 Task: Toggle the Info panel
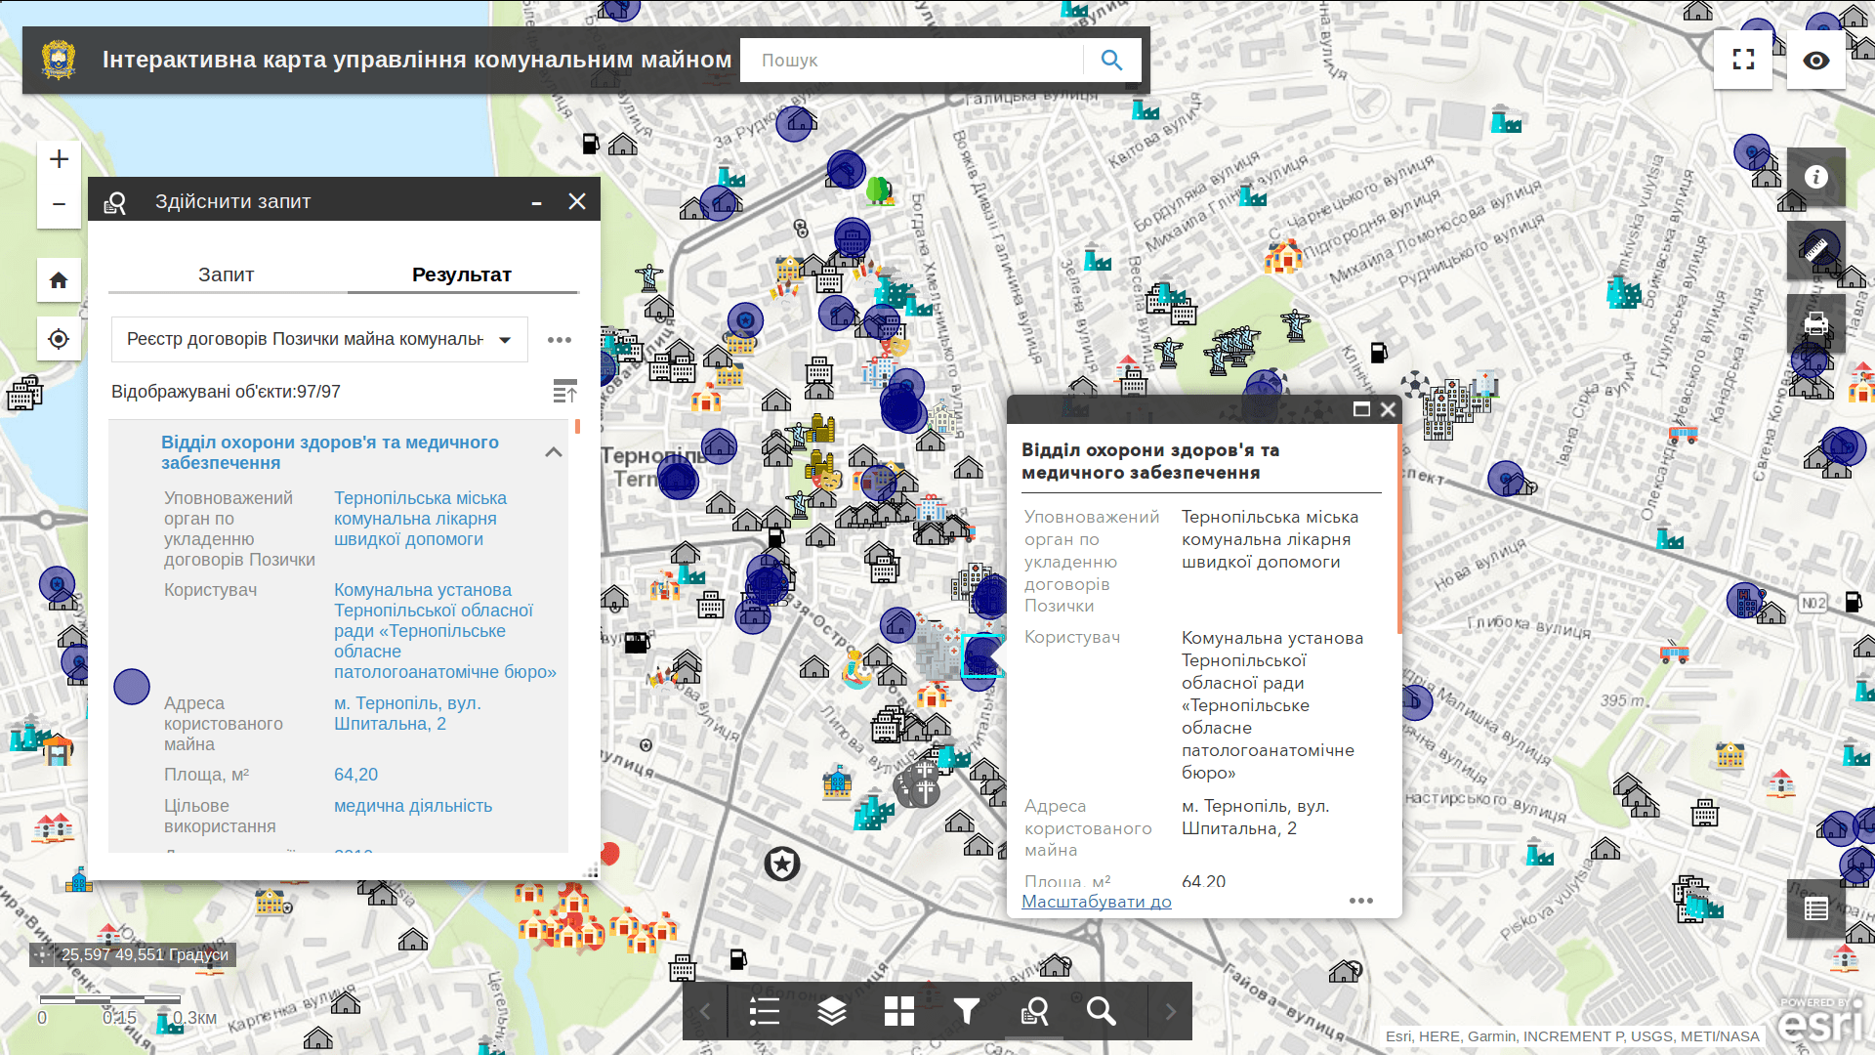coord(1814,177)
